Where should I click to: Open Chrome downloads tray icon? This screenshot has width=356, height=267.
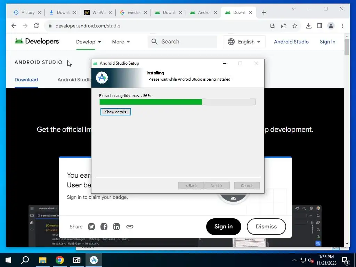(x=309, y=26)
